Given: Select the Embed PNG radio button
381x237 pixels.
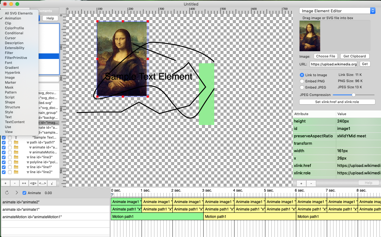Looking at the screenshot, I should (x=302, y=81).
